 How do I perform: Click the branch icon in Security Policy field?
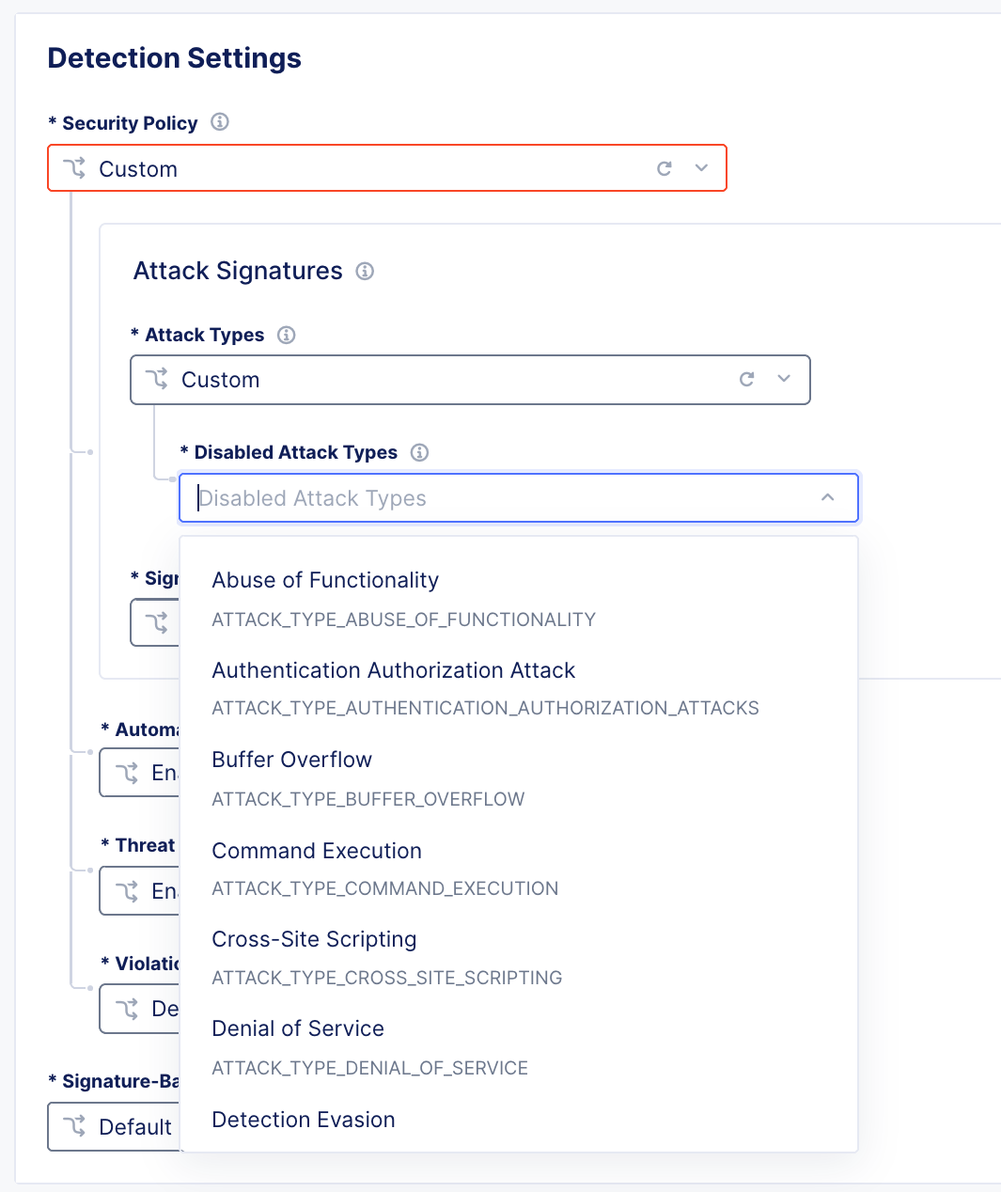coord(75,168)
